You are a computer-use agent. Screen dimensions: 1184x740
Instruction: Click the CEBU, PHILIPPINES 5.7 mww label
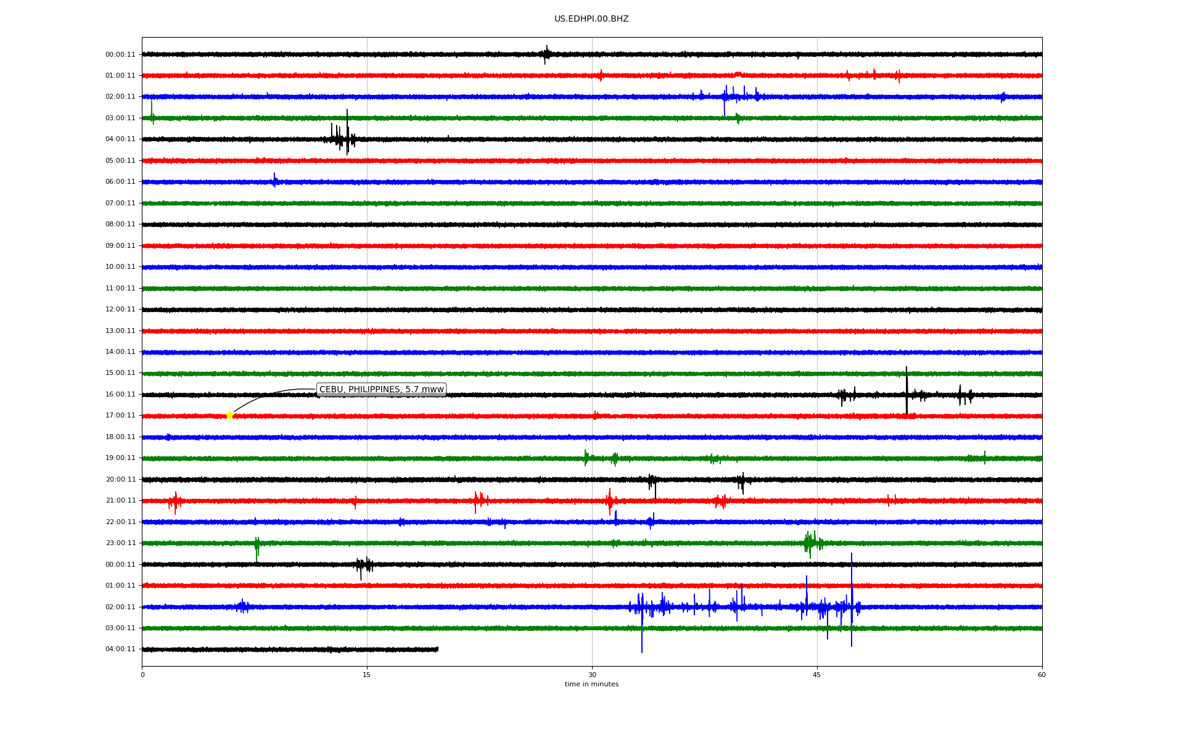click(381, 389)
